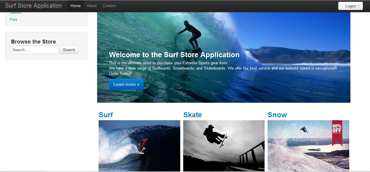Select the Surf wave photo thumbnail
Image resolution: width=370 pixels, height=172 pixels.
[x=139, y=145]
